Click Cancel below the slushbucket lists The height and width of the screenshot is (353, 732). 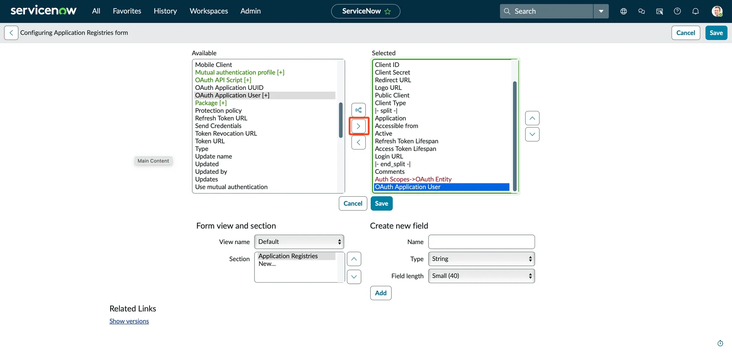tap(353, 203)
